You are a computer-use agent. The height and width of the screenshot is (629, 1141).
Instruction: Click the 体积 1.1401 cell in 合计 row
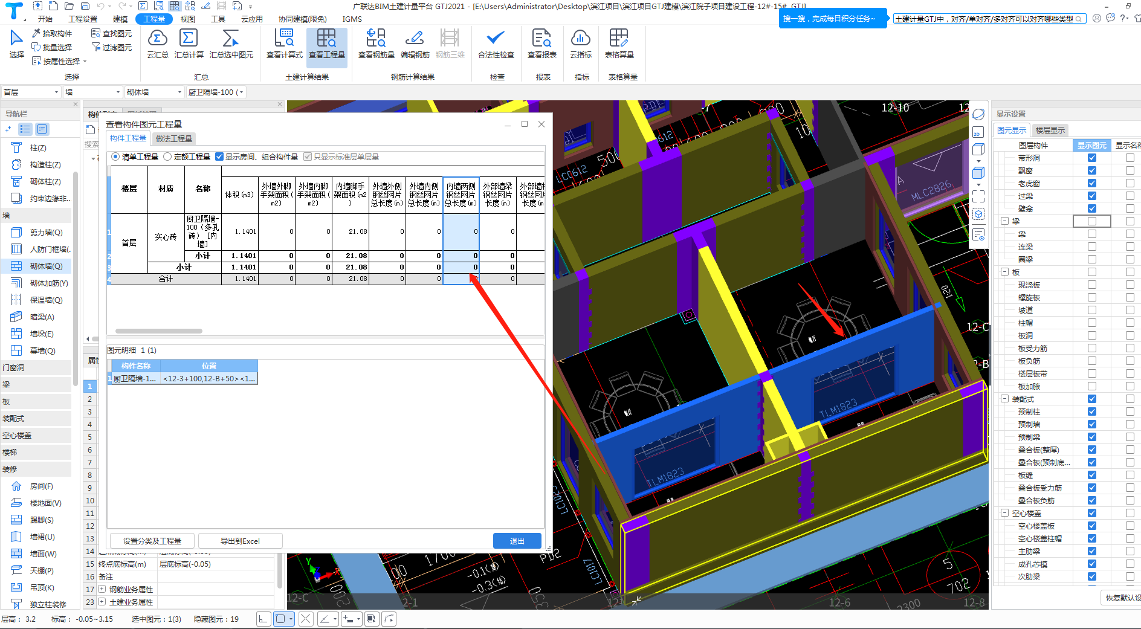click(240, 279)
